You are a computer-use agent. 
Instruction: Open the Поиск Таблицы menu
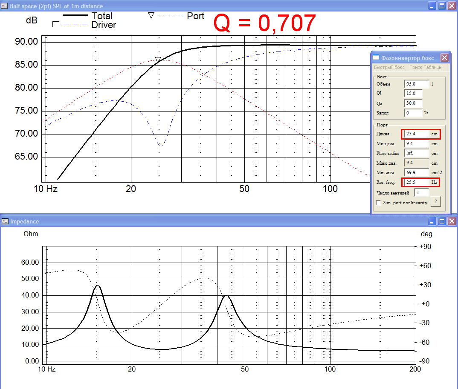pos(426,67)
